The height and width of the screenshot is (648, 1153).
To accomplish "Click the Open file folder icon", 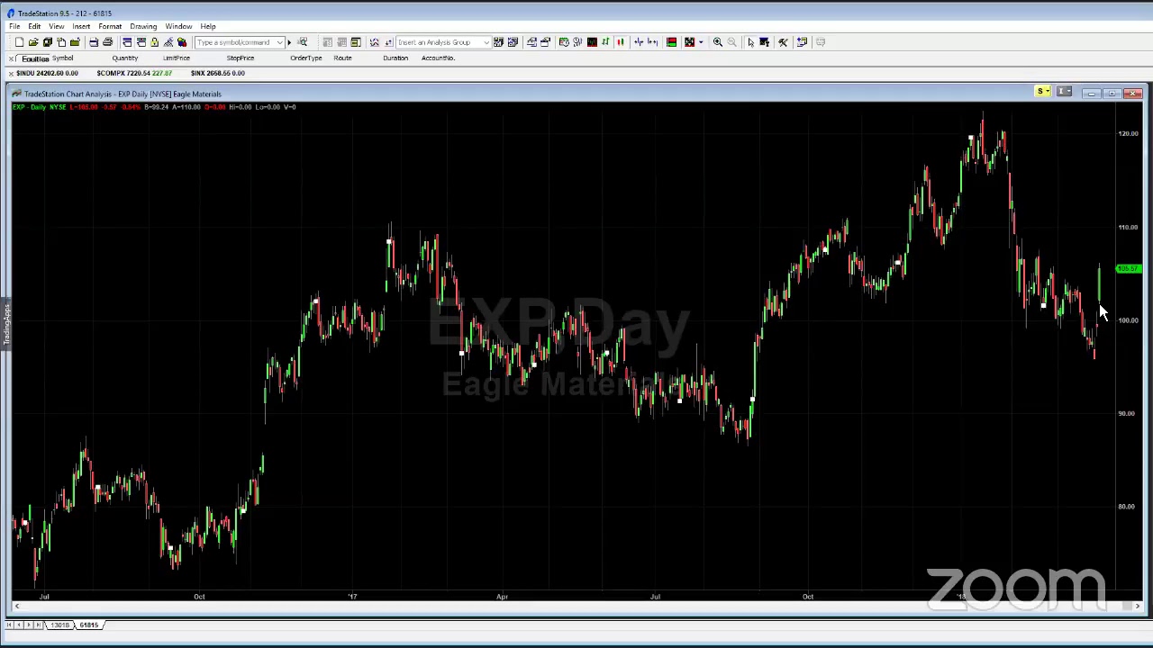I will (x=32, y=42).
